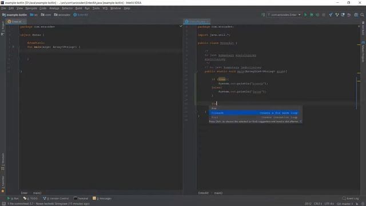Click cursor position 20:12 indicator
Image resolution: width=366 pixels, height=206 pixels.
pos(308,204)
